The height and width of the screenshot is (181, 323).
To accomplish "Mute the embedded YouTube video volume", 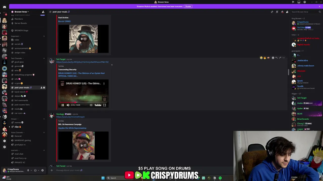I will tap(68, 105).
